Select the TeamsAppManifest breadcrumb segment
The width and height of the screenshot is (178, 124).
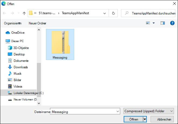pyautogui.click(x=75, y=13)
